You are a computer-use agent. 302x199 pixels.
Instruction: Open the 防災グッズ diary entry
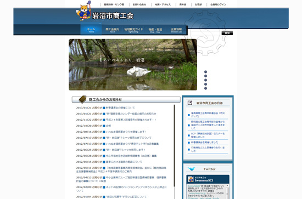tap(208, 115)
